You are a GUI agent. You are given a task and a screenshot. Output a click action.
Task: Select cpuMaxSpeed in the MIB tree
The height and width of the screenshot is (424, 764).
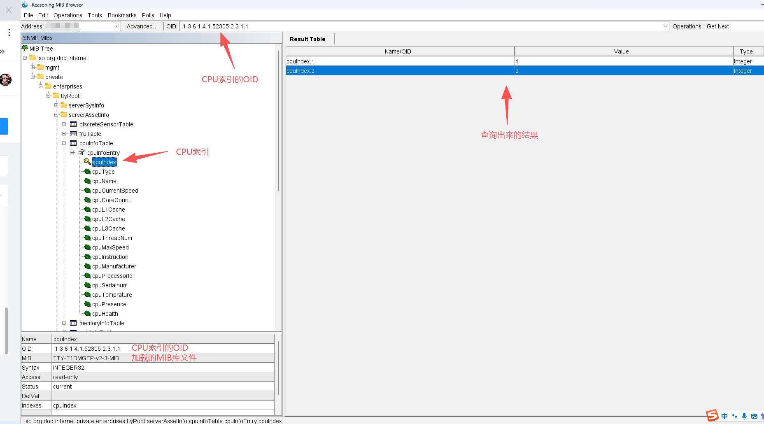click(110, 247)
